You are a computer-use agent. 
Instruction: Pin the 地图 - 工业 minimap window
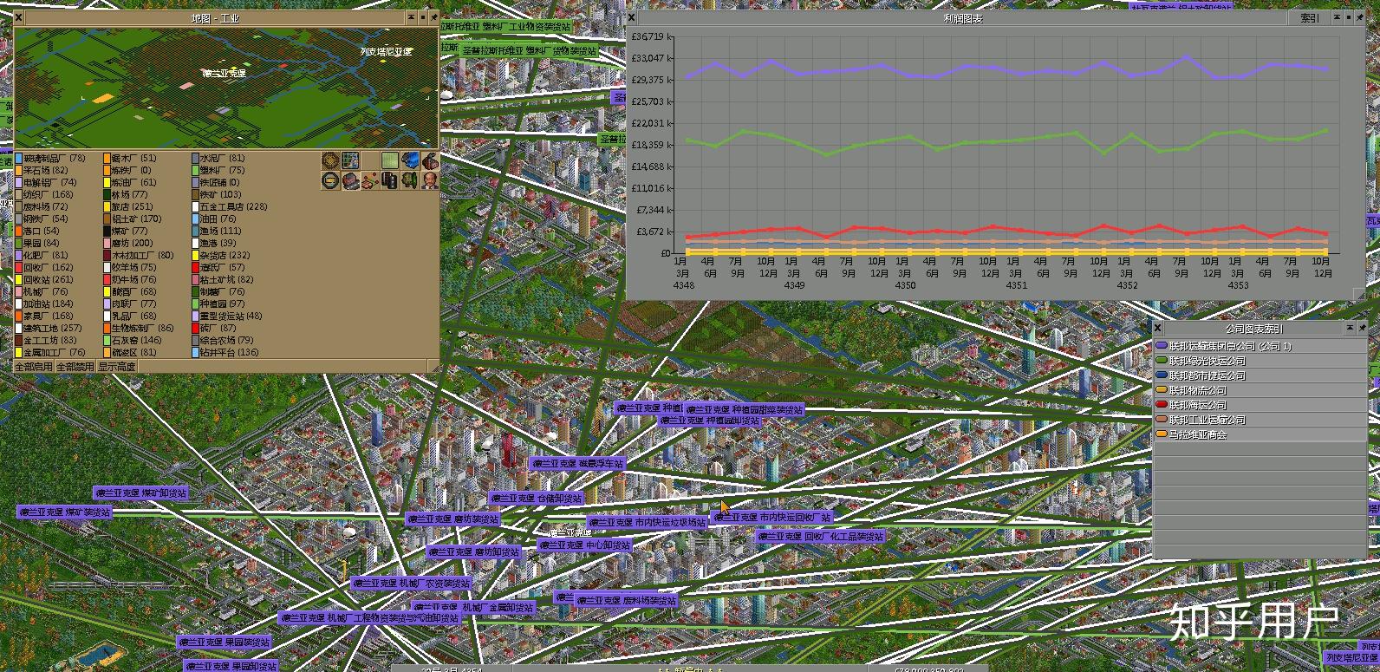434,18
